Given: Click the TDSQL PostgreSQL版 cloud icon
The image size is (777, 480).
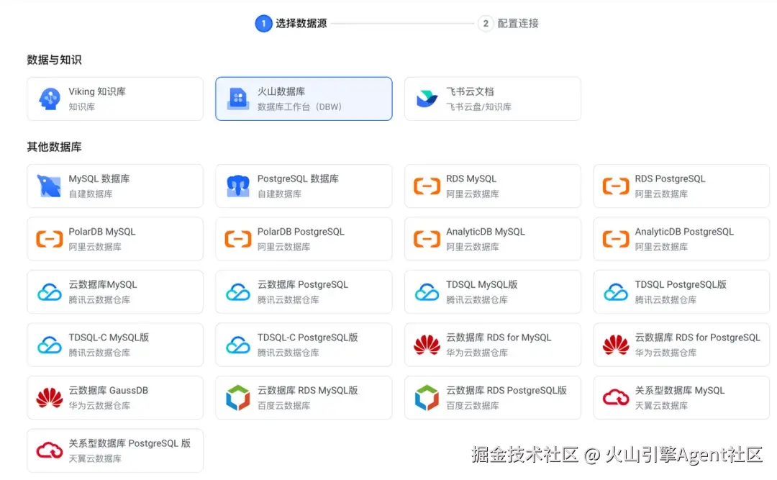Looking at the screenshot, I should pos(615,292).
